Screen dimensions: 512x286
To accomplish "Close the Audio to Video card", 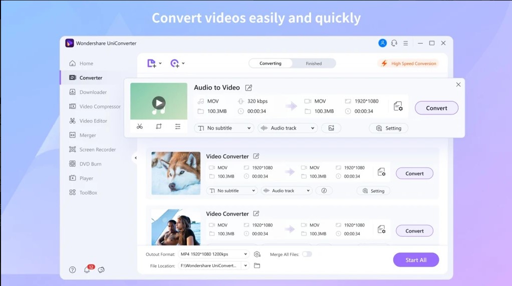I will coord(458,84).
